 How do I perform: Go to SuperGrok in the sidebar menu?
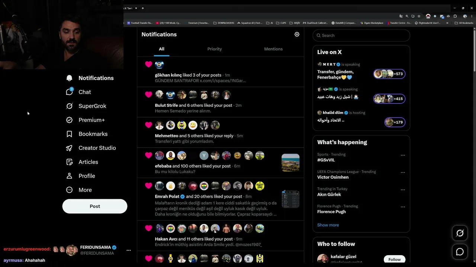tap(92, 106)
